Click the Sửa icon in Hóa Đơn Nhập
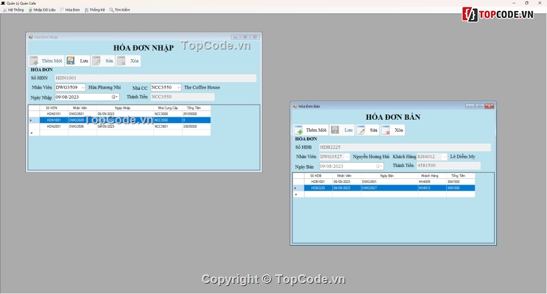 (96, 60)
